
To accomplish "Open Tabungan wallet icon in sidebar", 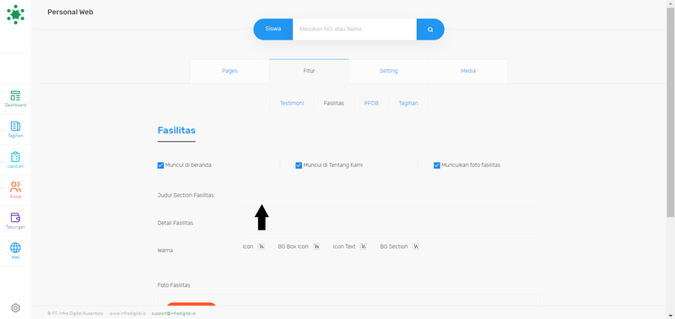I will click(x=15, y=220).
